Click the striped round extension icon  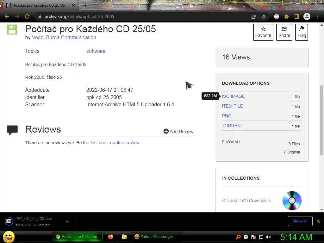coord(277,16)
